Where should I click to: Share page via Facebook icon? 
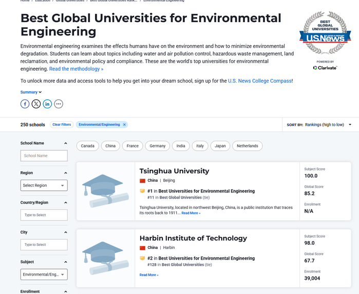25,104
